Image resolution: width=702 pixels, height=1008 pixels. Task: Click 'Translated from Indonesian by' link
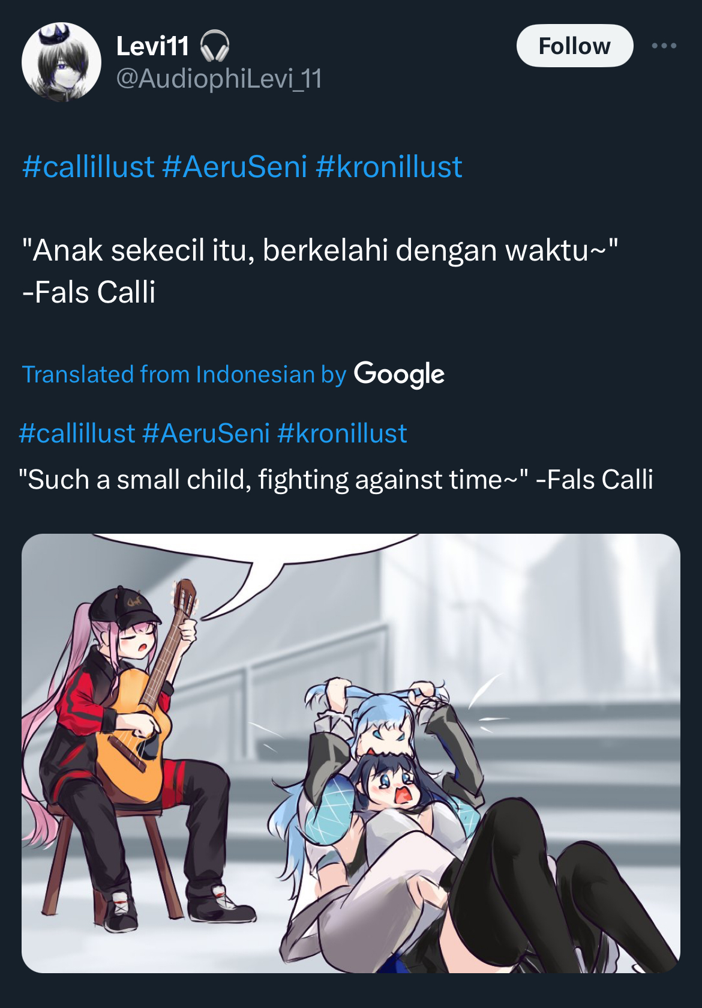184,375
